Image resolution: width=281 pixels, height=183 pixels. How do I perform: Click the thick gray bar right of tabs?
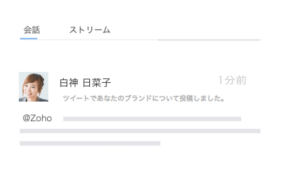(x=209, y=40)
